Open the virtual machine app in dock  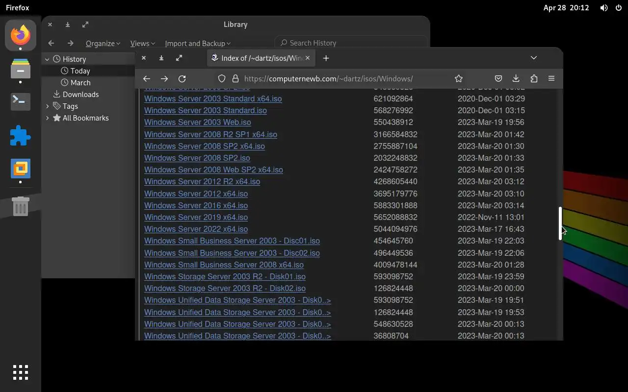point(21,169)
